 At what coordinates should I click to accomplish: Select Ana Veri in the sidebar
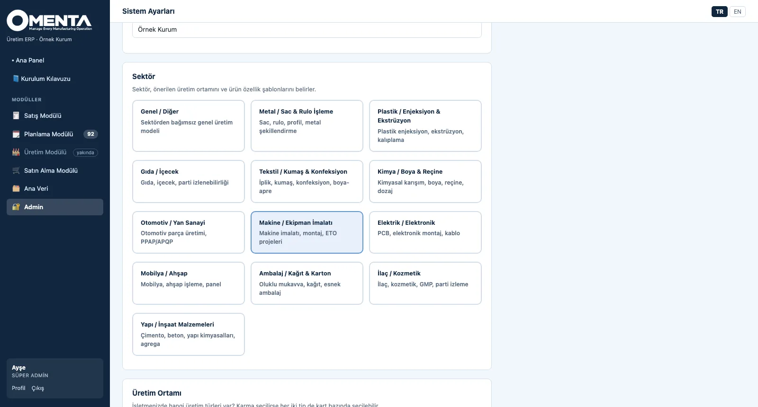point(55,188)
